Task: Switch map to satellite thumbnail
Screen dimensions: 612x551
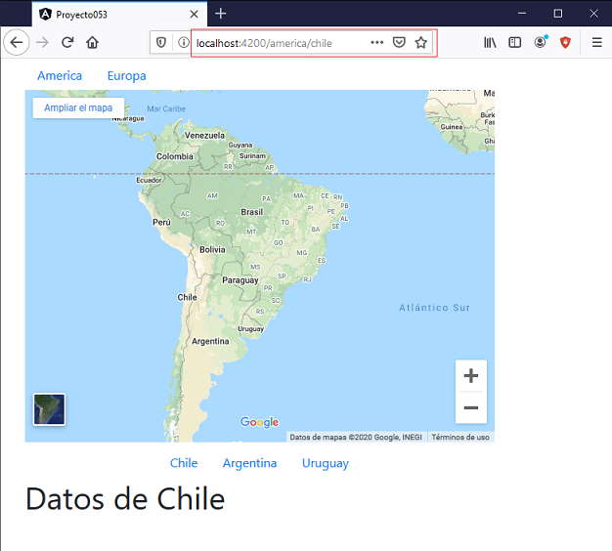Action: (49, 409)
